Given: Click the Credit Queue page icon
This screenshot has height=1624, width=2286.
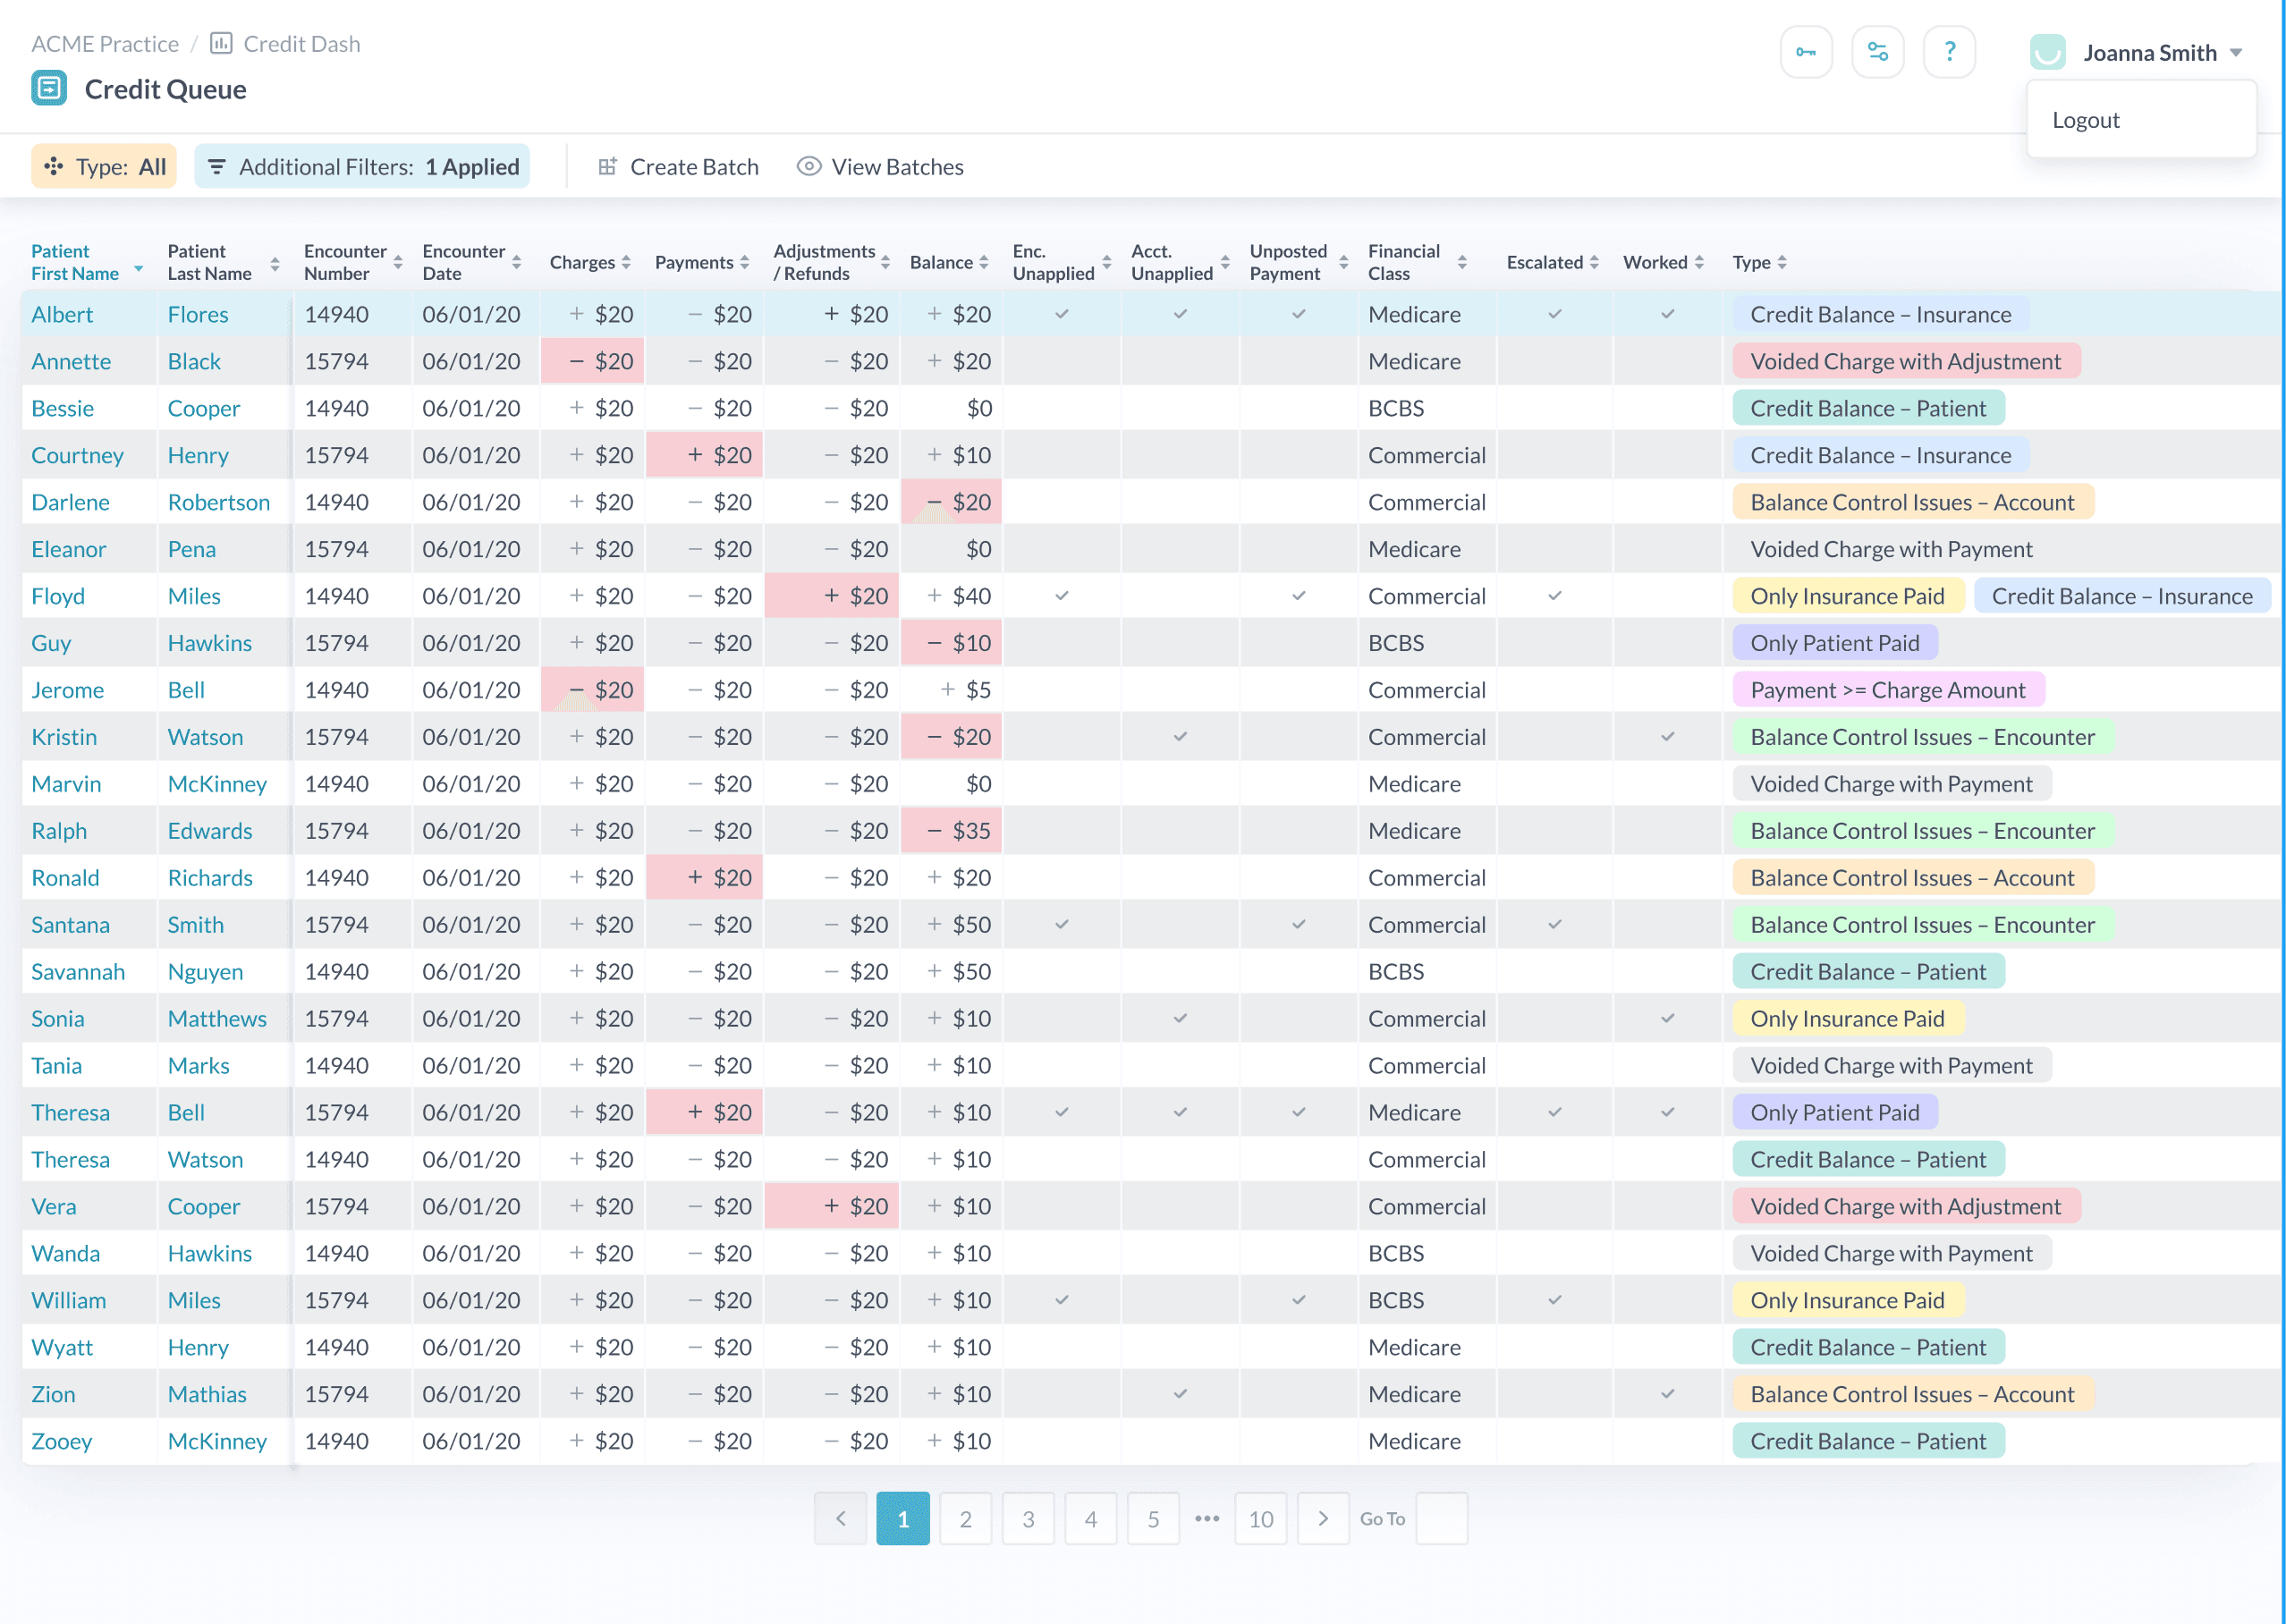Looking at the screenshot, I should coord(49,88).
